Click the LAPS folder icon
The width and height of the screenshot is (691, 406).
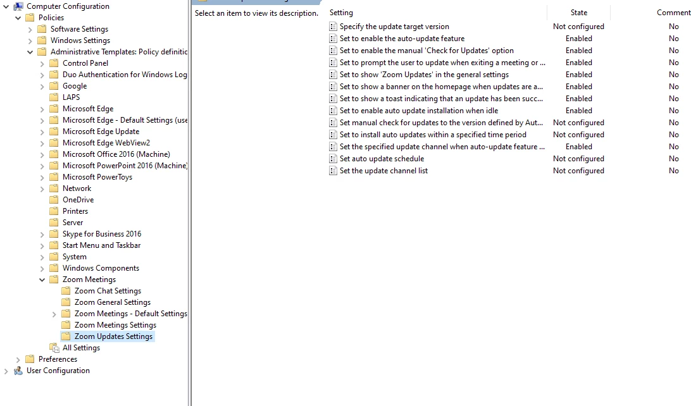54,97
